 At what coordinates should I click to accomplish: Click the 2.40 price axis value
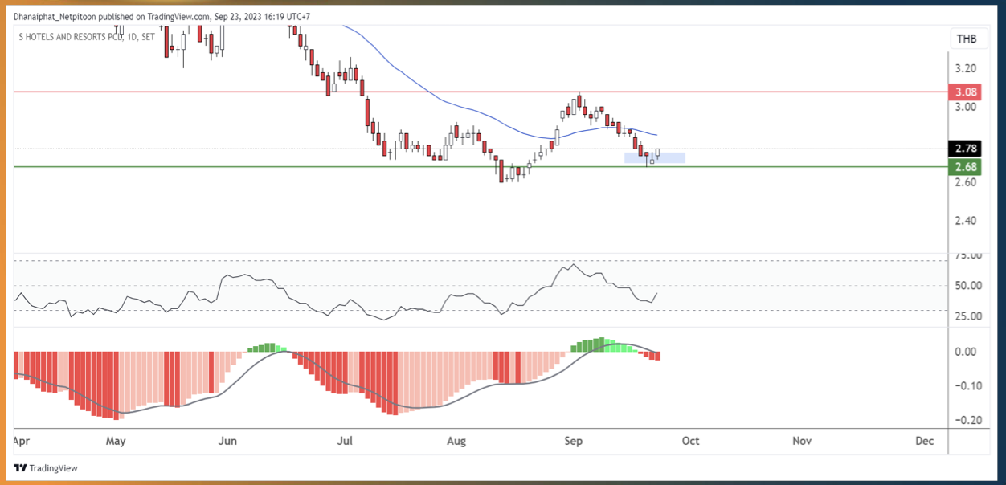[965, 221]
